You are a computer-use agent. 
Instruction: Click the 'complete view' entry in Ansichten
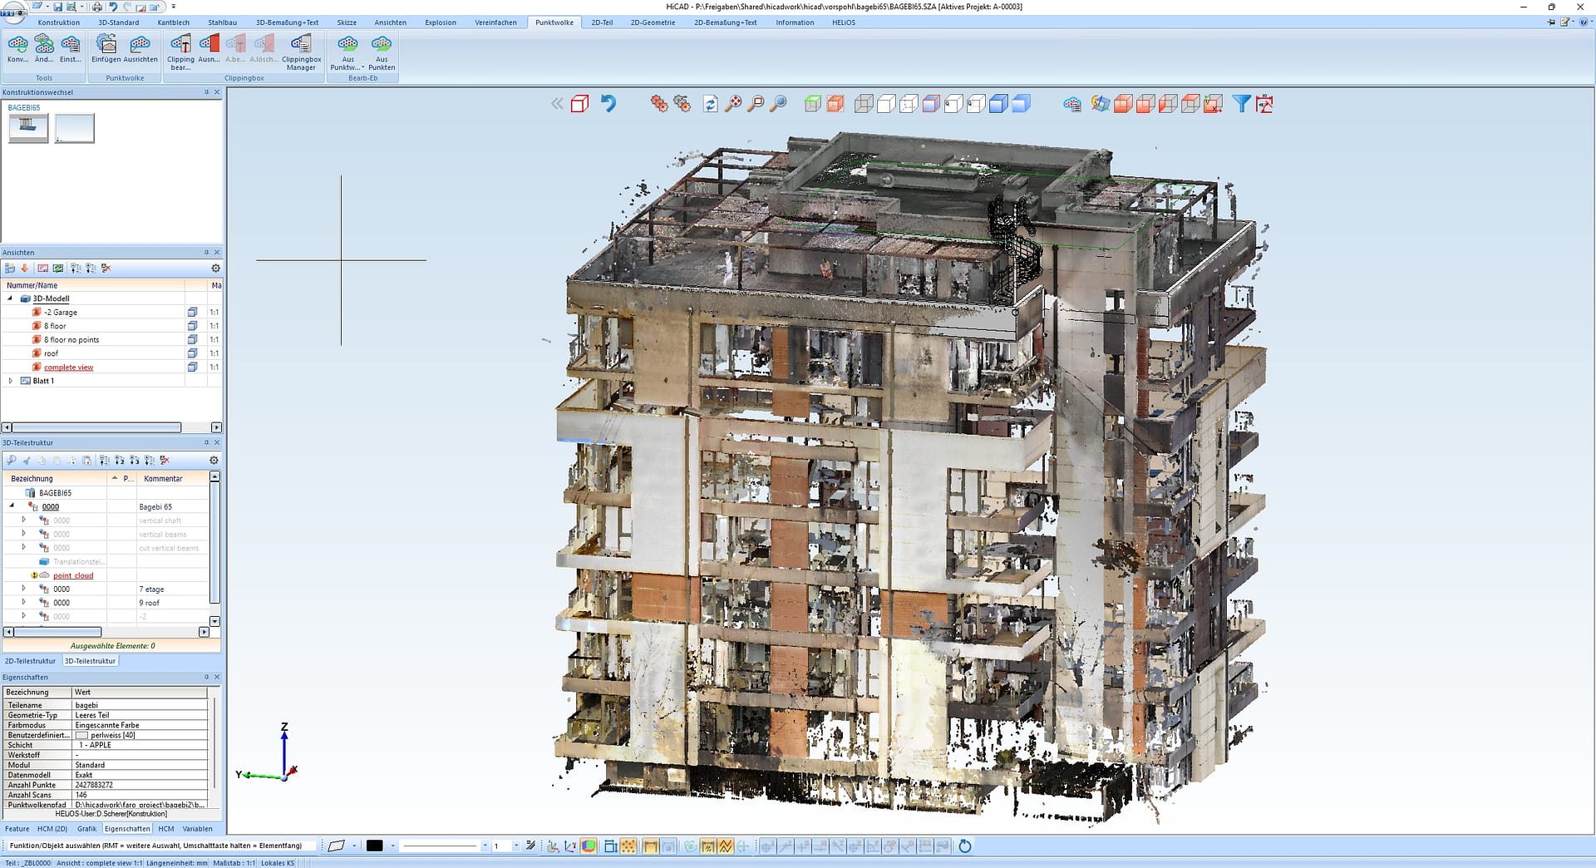68,367
